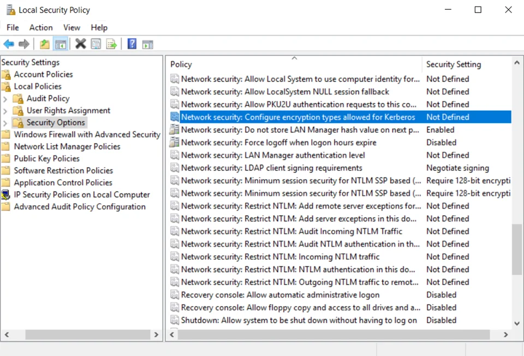Select the Security Options tree node
The width and height of the screenshot is (524, 356).
(x=56, y=122)
